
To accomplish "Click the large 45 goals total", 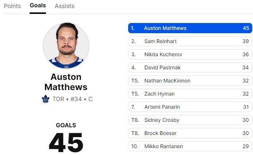I will pyautogui.click(x=66, y=142).
